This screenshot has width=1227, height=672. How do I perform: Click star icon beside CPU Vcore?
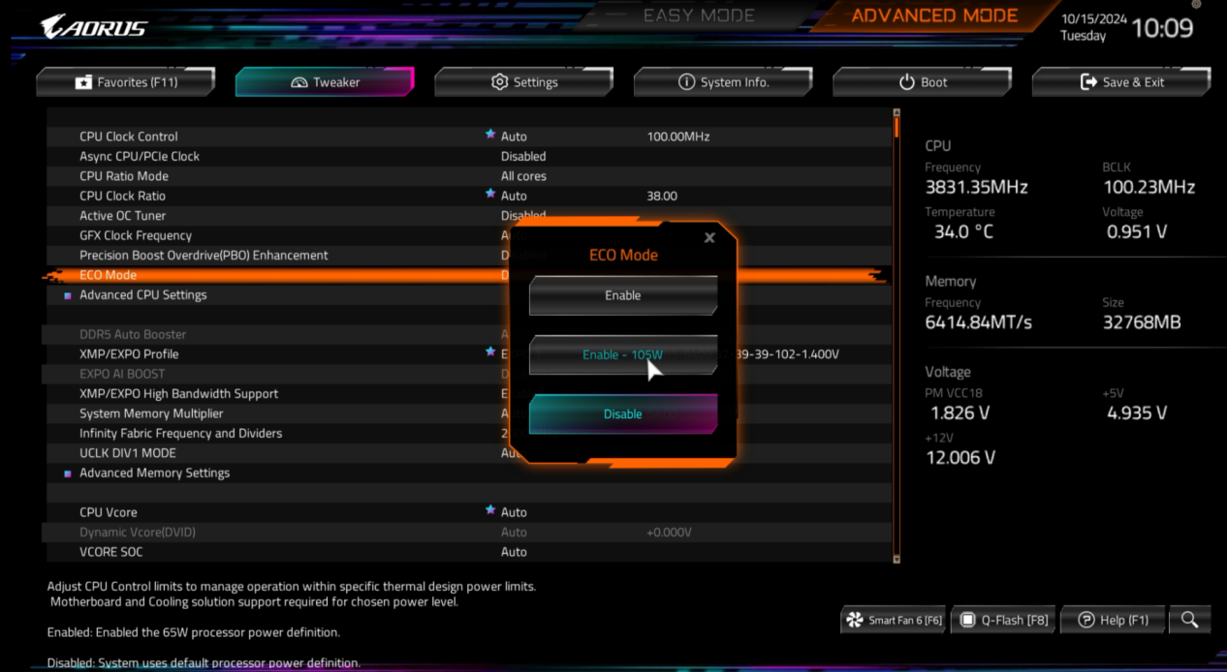490,511
